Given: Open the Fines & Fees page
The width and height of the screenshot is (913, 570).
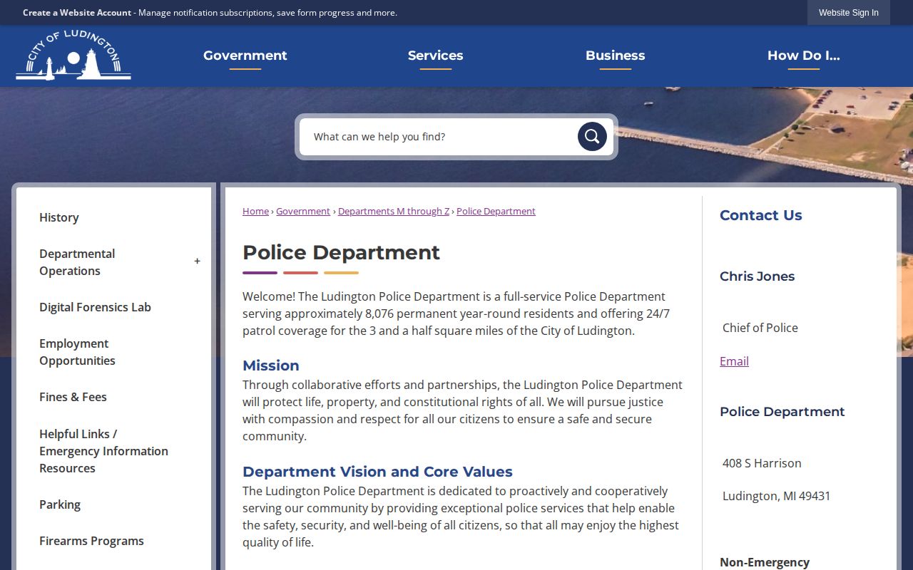Looking at the screenshot, I should coord(73,397).
